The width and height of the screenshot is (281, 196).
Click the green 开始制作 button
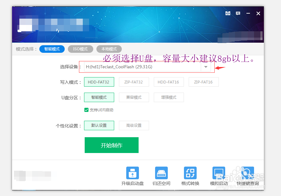(111, 145)
